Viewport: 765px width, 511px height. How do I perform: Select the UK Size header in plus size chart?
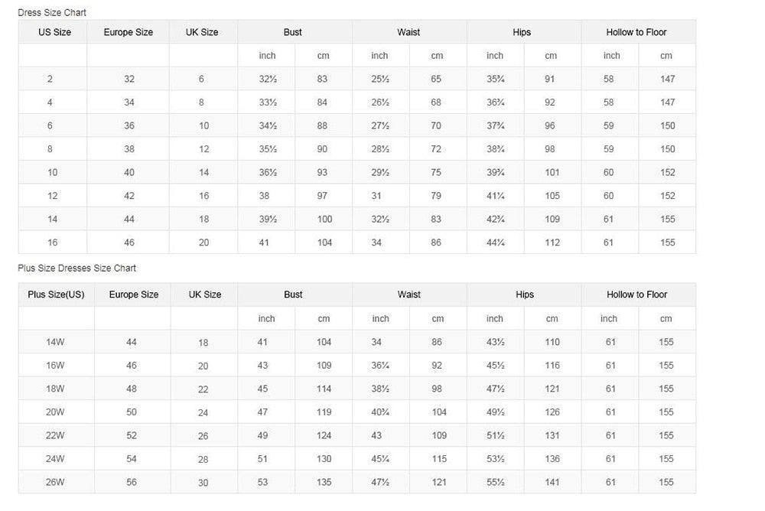[x=205, y=295]
